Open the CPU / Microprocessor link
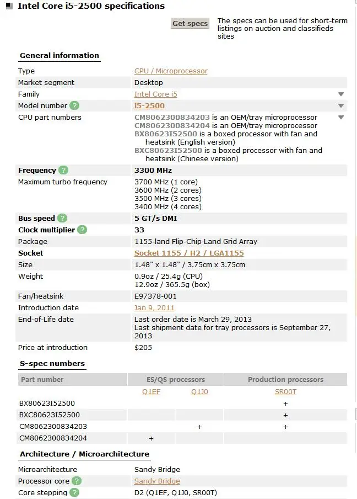Image resolution: width=357 pixels, height=499 pixels. [x=171, y=71]
